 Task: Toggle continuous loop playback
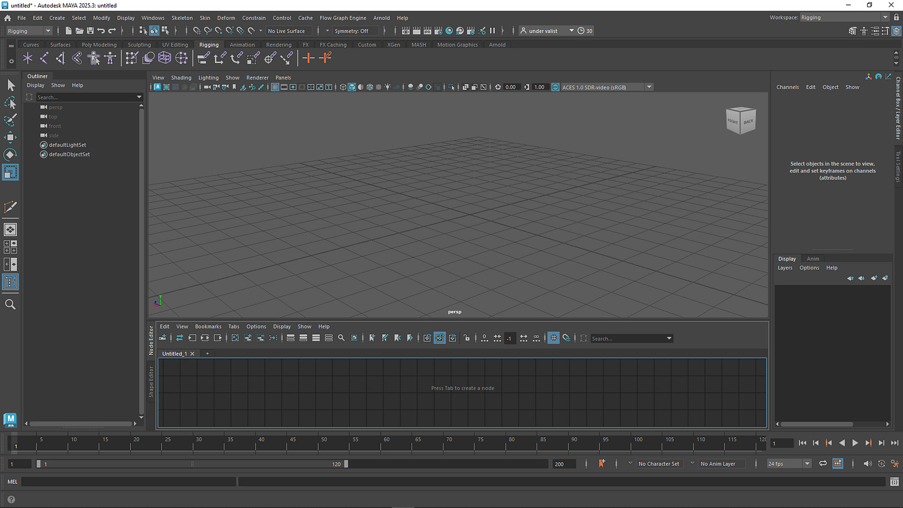(823, 464)
